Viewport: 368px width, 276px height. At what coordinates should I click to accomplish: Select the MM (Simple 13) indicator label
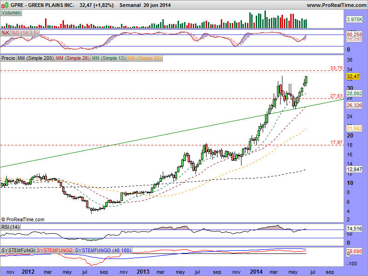click(109, 58)
